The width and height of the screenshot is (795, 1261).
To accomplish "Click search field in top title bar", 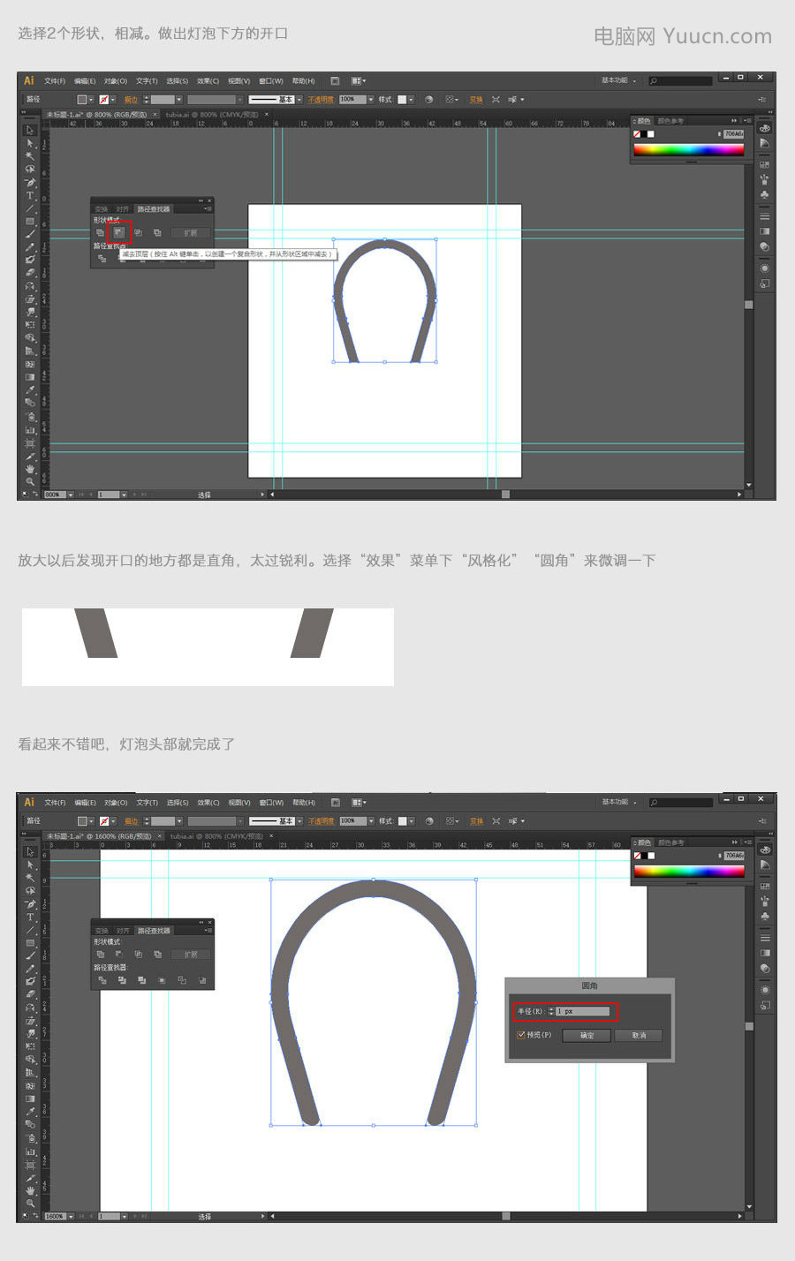I will (680, 80).
